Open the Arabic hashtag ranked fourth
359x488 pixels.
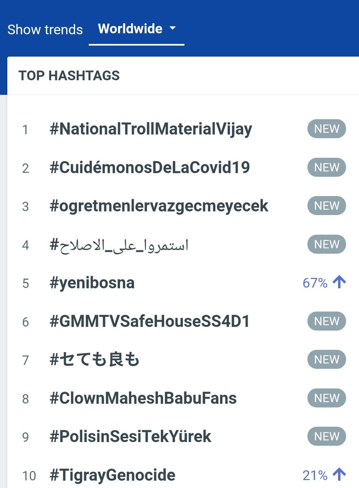pos(119,245)
